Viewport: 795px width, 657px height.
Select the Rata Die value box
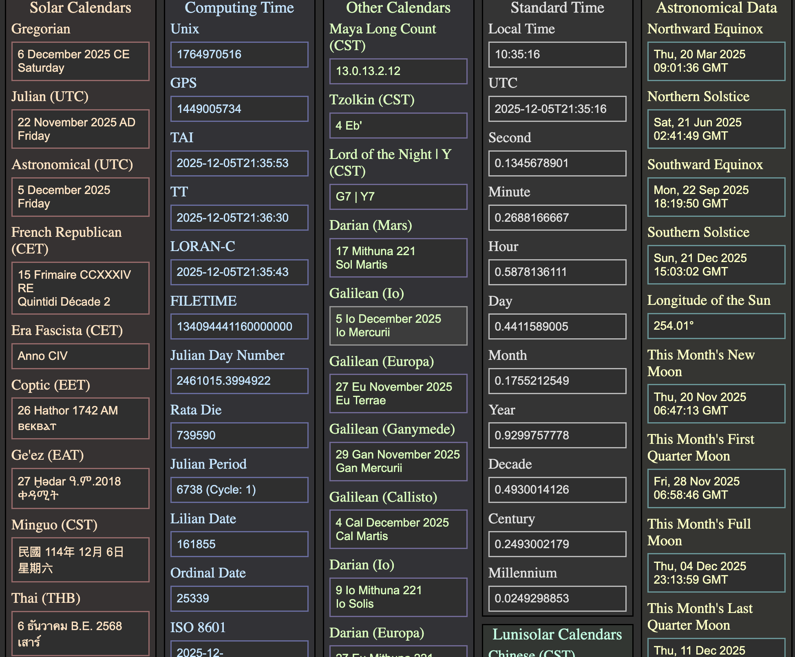(239, 435)
